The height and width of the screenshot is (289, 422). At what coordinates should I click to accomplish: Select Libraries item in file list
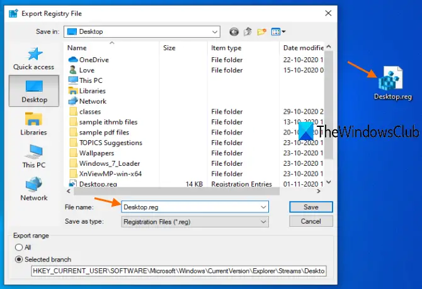(x=87, y=91)
